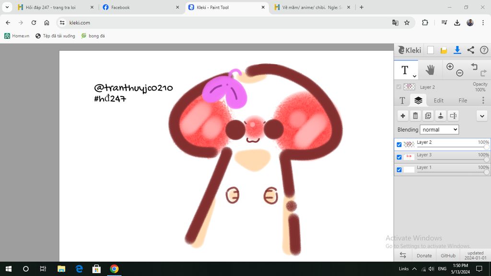Viewport: 491px width, 276px height.
Task: Rename the current layer
Action: click(453, 116)
